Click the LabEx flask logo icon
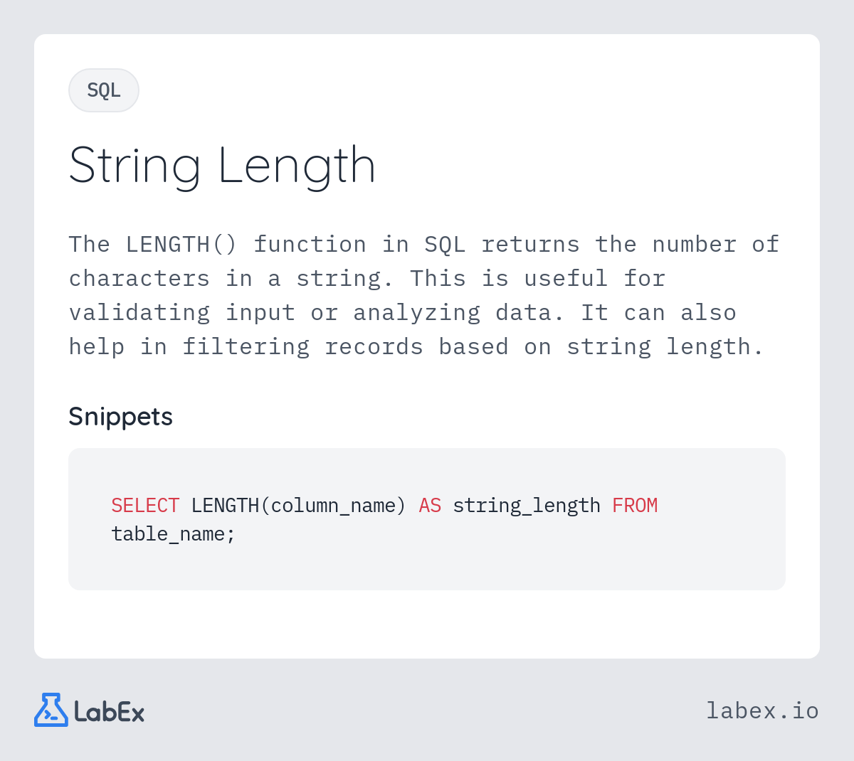This screenshot has height=761, width=854. pos(51,710)
